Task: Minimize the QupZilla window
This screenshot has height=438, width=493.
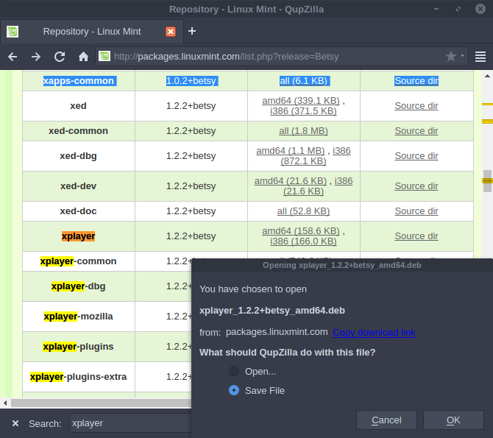Action: 436,9
